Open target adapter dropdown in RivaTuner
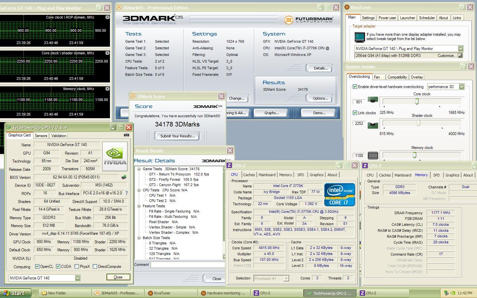Screen dimensions: 477x298 [x=460, y=49]
